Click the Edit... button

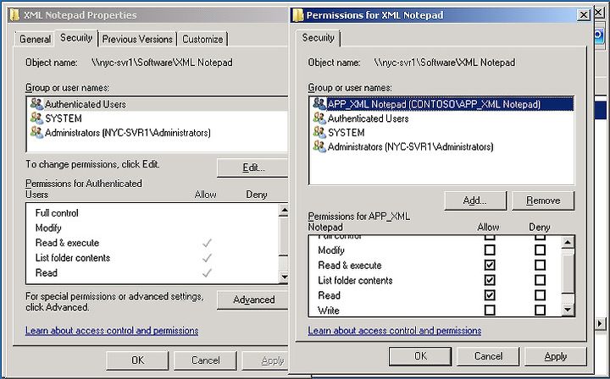point(253,168)
